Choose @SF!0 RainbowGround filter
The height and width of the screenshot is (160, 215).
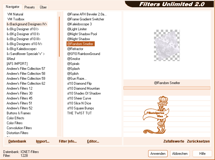coord(84,54)
